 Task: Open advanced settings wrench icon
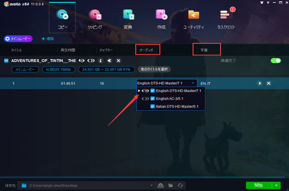click(109, 60)
